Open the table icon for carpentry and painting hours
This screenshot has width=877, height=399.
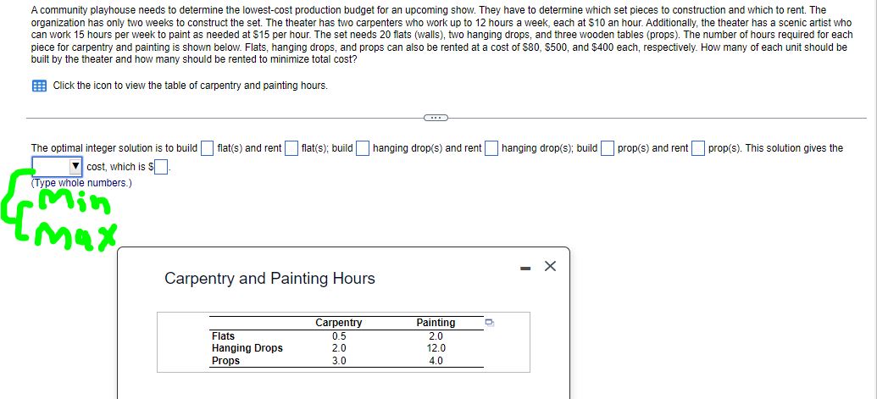tap(39, 86)
